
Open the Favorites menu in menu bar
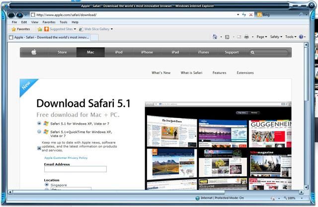[49, 22]
